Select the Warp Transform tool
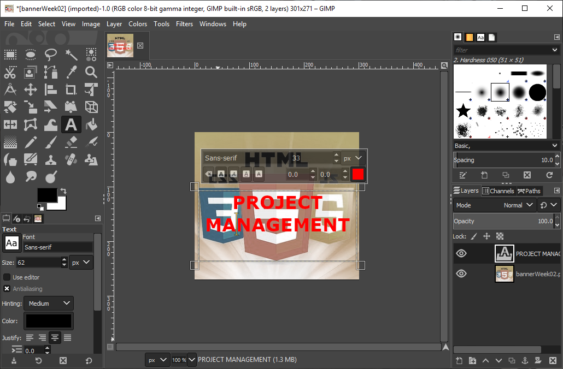Screen dimensions: 563x369 pos(51,125)
